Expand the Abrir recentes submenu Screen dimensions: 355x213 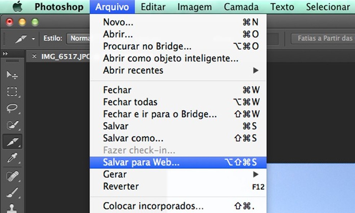pyautogui.click(x=255, y=71)
